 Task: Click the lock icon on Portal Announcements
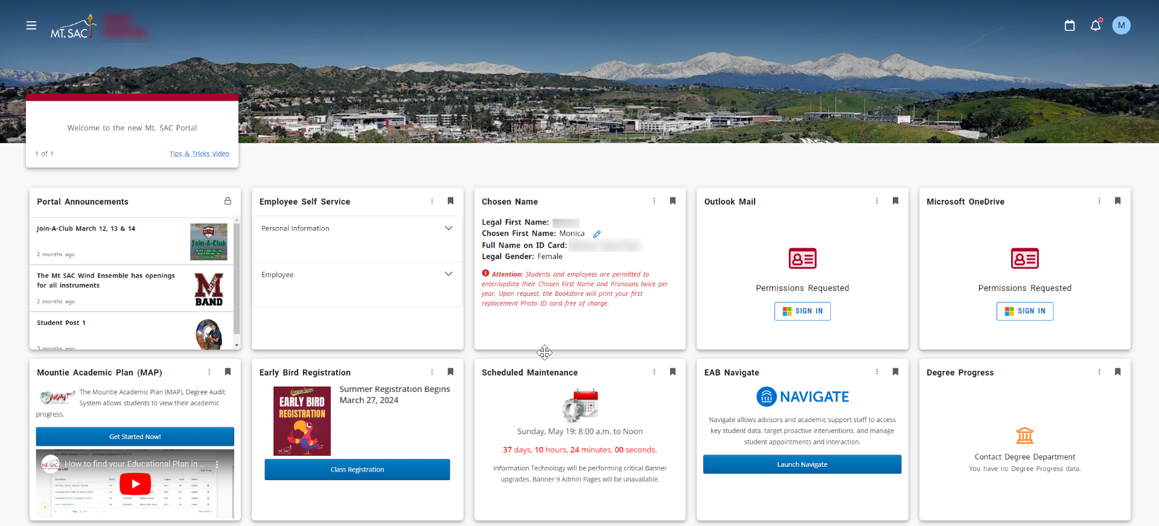coord(228,201)
